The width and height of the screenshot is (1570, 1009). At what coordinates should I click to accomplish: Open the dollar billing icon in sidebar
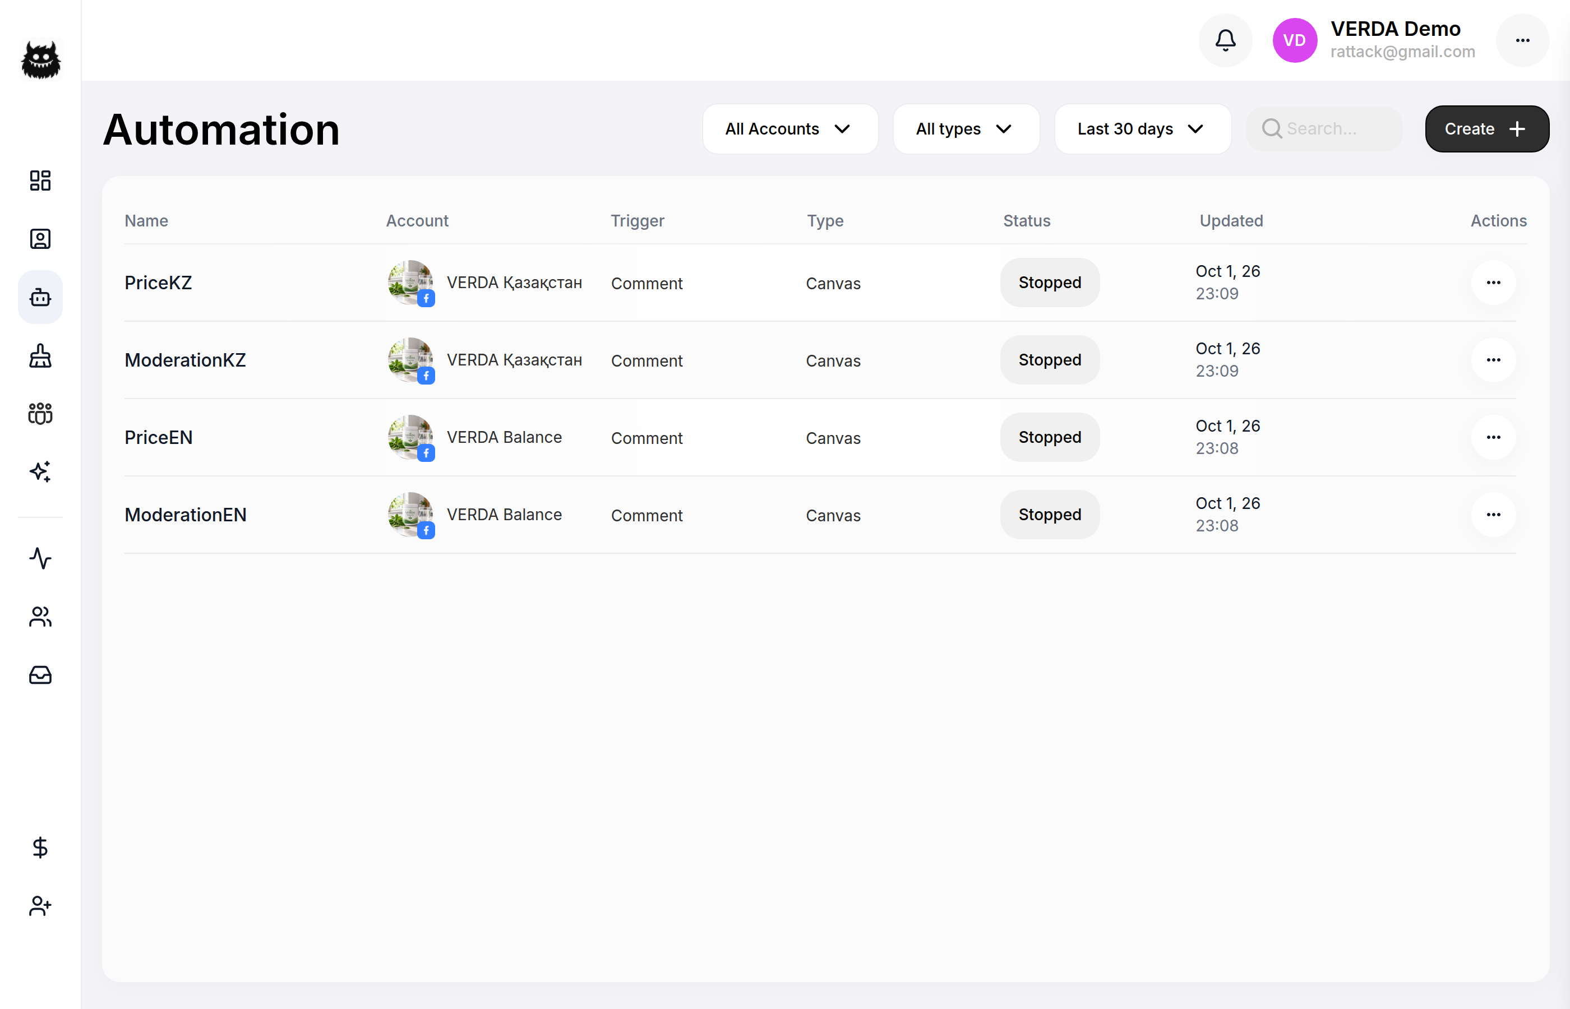[x=40, y=848]
